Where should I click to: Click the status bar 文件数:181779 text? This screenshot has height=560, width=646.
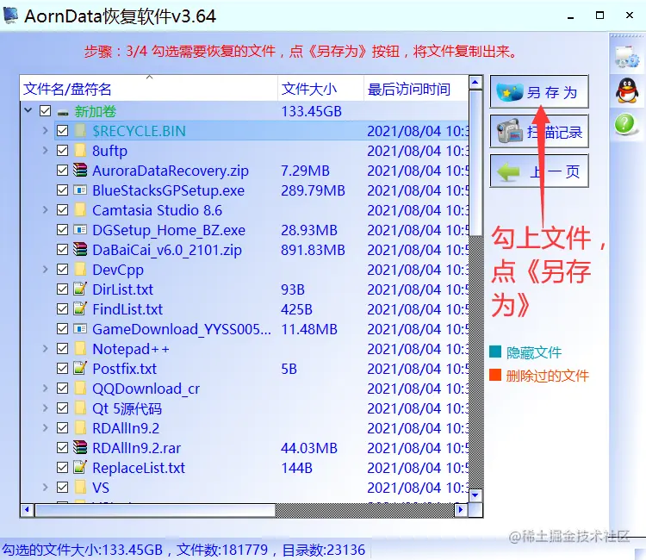(x=222, y=550)
